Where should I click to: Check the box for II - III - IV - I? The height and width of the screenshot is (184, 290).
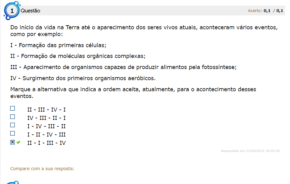click(13, 108)
